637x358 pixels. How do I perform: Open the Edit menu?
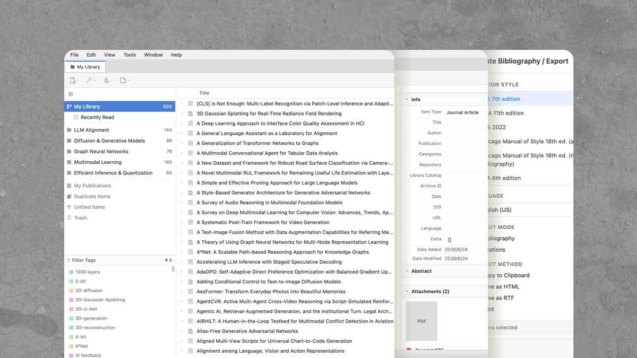coord(91,55)
